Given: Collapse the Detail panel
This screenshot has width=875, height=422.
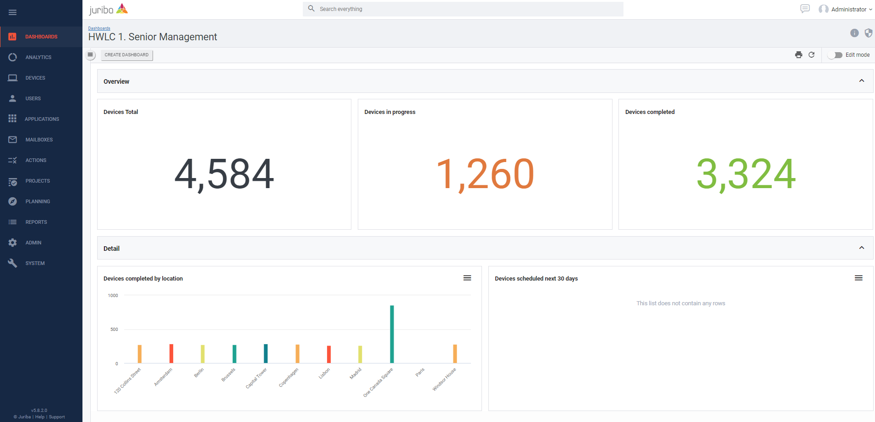Looking at the screenshot, I should click(x=862, y=248).
